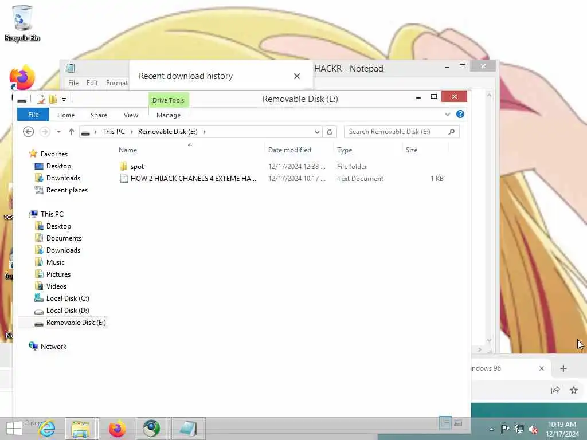Open the Manage tab under Drive Tools
587x440 pixels.
coord(169,115)
